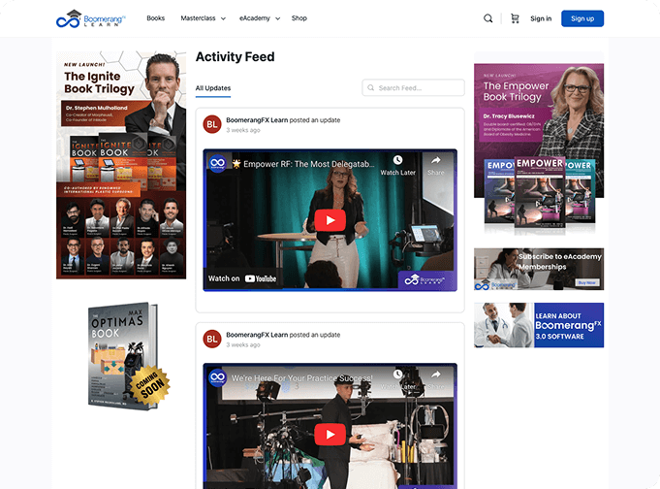This screenshot has width=660, height=489.
Task: Open the Books menu item
Action: click(156, 18)
